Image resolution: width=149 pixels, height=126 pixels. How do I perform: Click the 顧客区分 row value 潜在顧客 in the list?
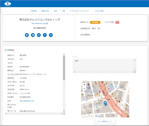[23, 55]
